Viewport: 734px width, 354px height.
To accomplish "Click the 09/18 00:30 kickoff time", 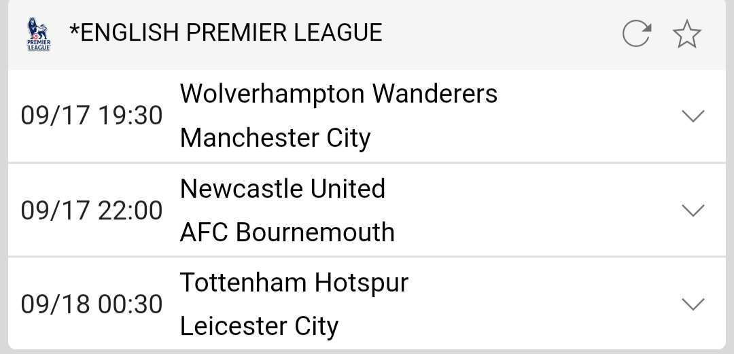I will (x=92, y=304).
